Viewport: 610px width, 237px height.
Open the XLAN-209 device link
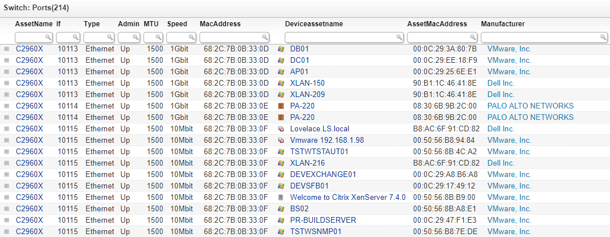click(x=308, y=94)
